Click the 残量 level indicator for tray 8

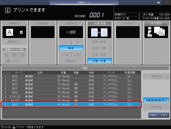pos(76,104)
